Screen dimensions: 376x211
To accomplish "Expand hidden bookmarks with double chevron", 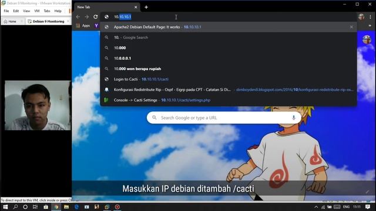I will click(370, 26).
